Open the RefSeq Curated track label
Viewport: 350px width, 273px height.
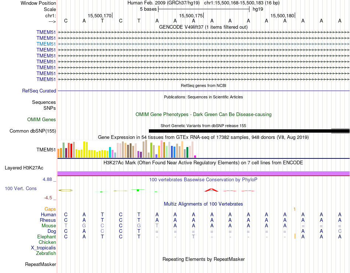39,91
